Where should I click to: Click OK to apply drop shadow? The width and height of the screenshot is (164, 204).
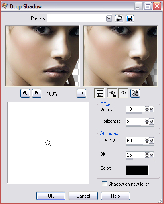tap(51, 196)
